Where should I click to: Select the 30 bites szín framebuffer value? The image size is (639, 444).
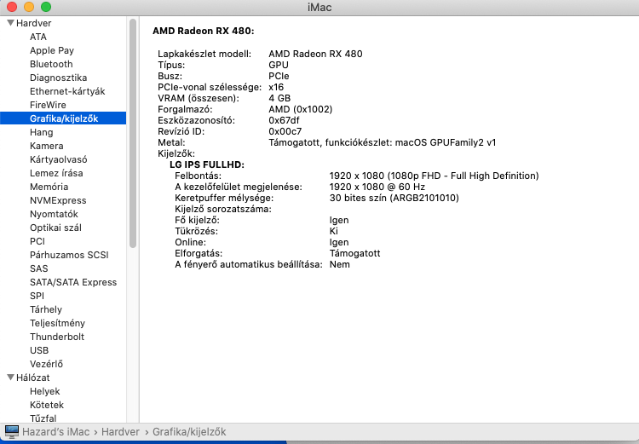tap(394, 199)
